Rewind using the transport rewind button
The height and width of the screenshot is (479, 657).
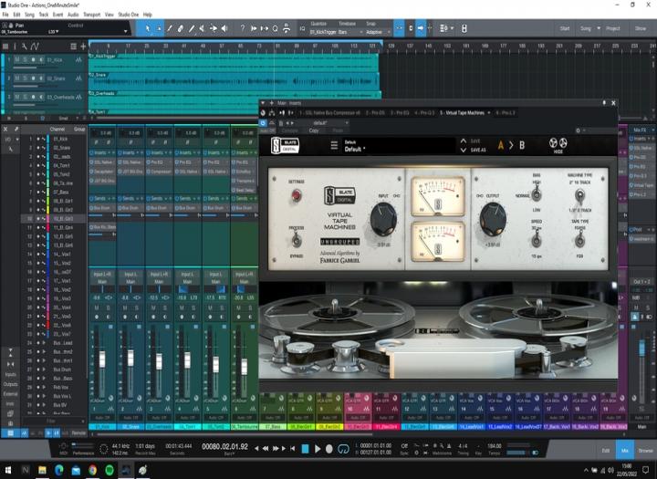(x=266, y=448)
